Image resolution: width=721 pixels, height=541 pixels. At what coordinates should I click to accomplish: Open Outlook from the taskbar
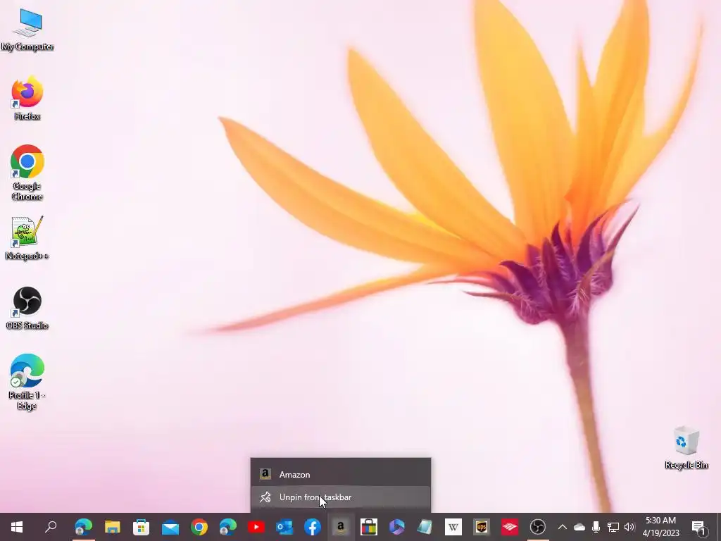pyautogui.click(x=284, y=527)
